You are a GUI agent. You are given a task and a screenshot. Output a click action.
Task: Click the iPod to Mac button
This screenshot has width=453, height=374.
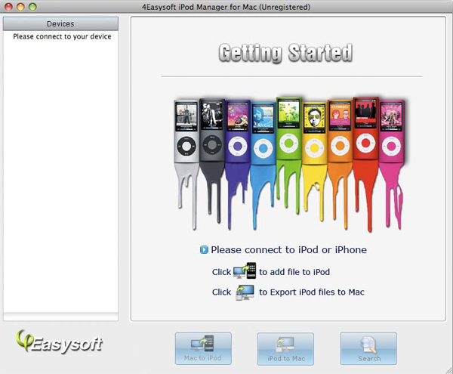[x=285, y=348]
